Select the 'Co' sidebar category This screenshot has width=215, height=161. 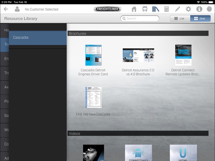click(5, 144)
